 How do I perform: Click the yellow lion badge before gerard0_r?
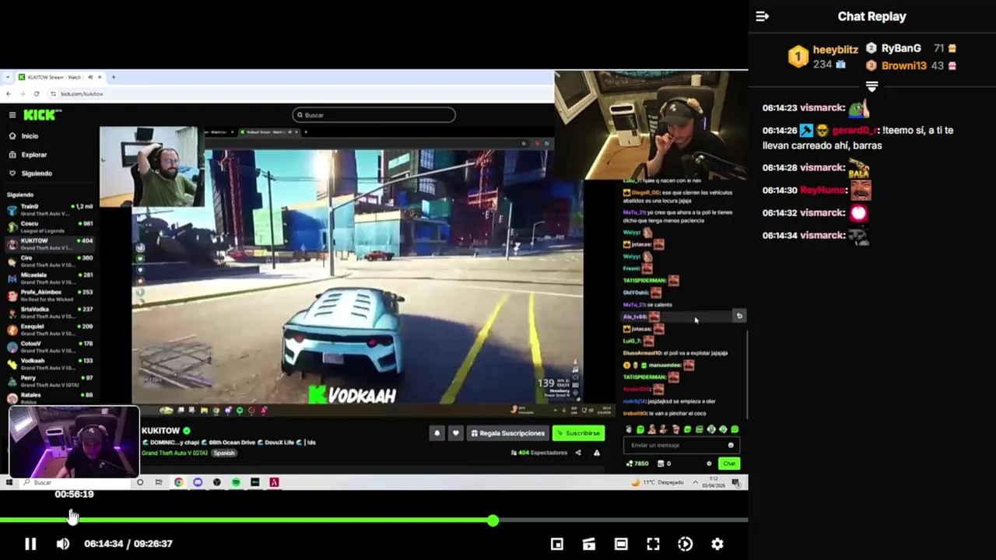pos(822,131)
